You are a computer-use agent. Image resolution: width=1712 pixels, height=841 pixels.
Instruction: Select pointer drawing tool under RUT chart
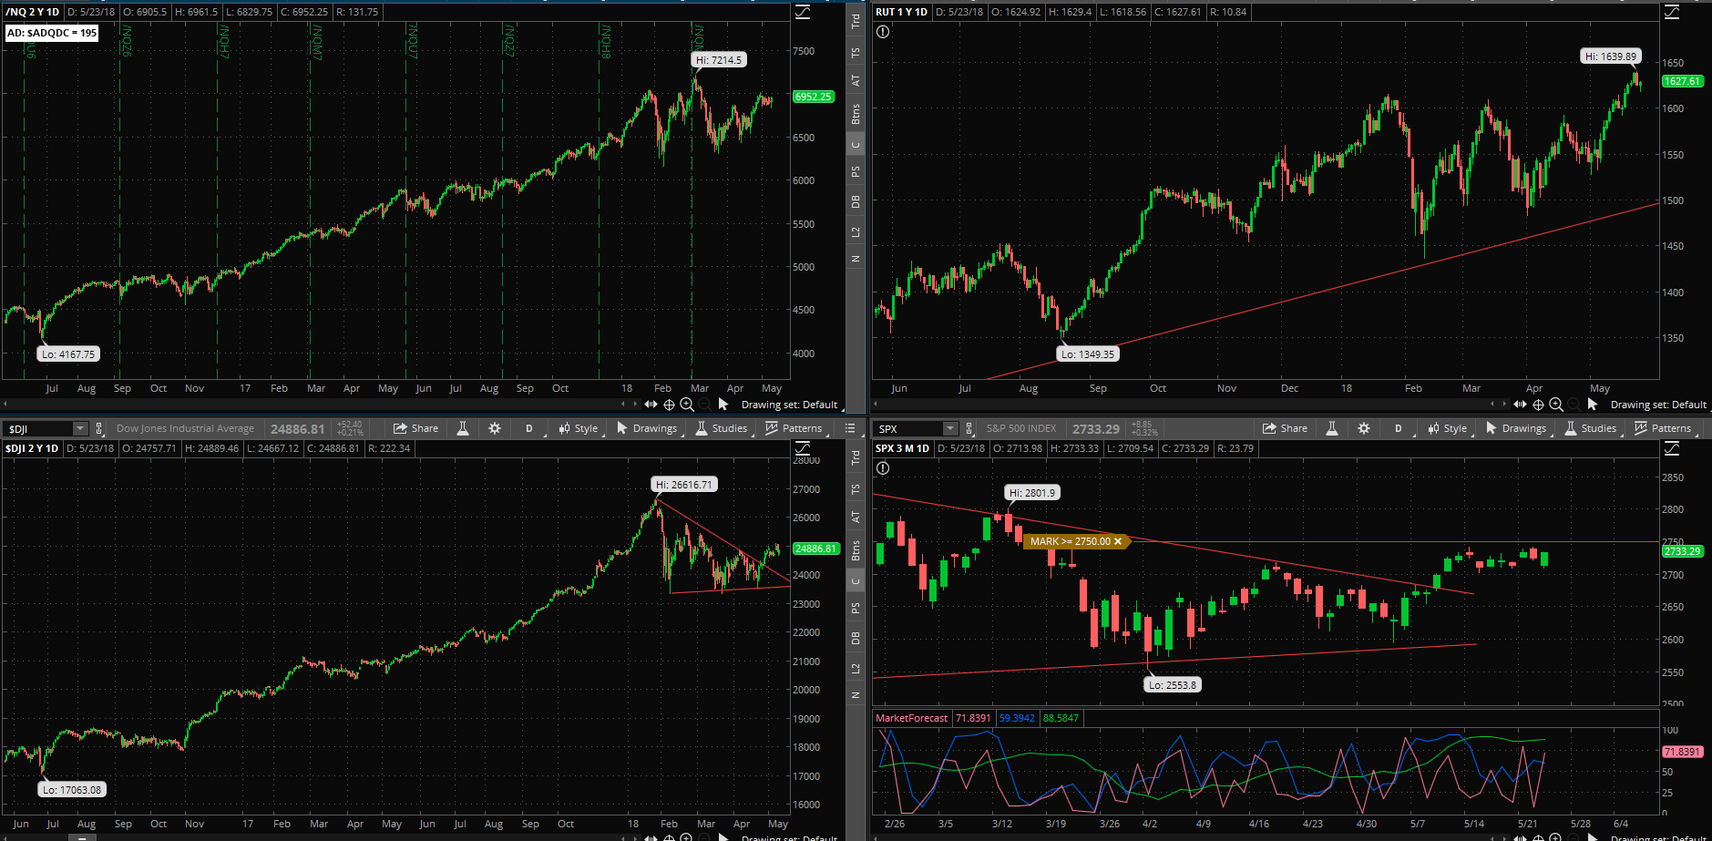(1593, 405)
